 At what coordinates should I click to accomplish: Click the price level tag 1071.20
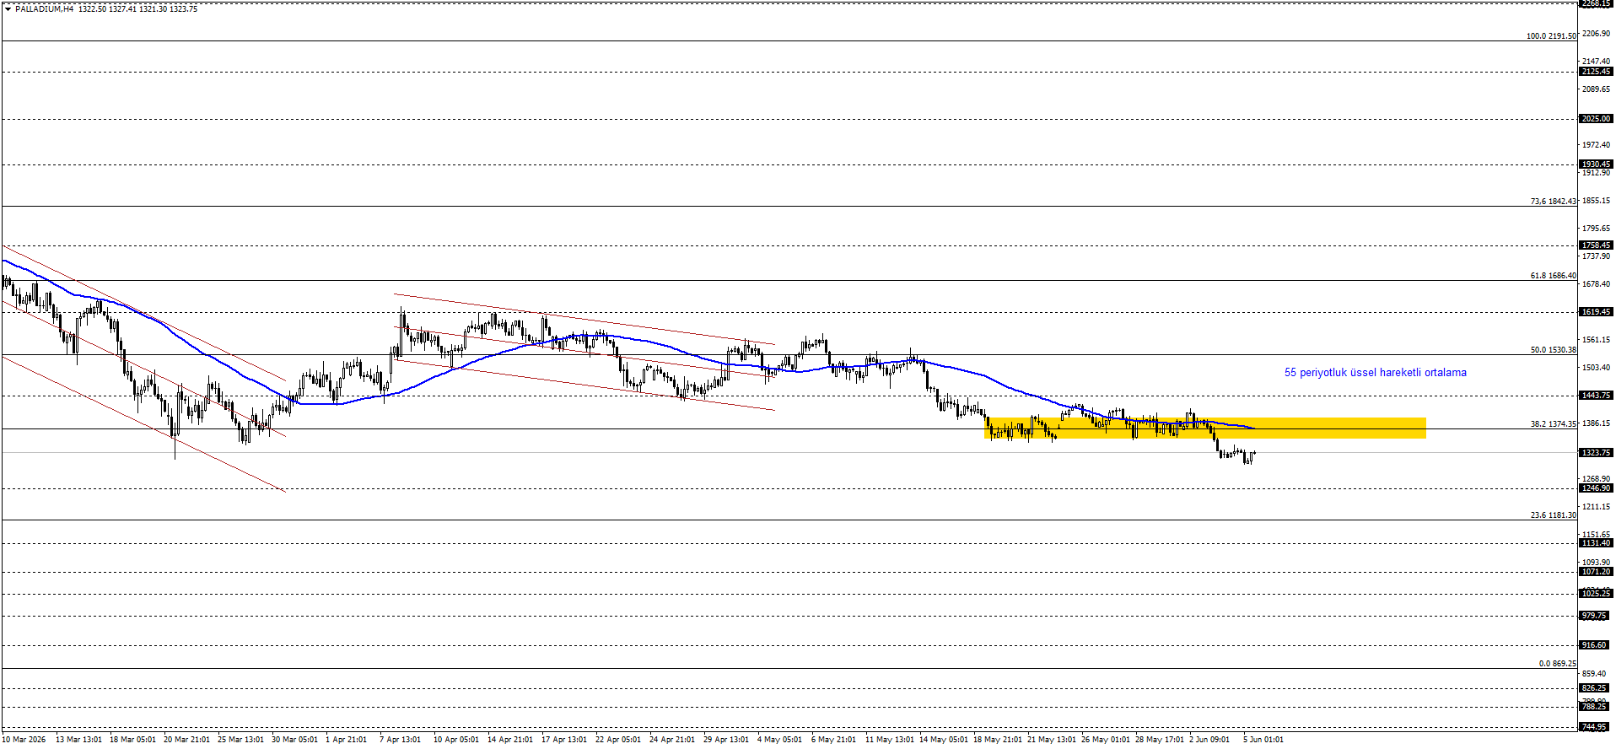[1596, 572]
